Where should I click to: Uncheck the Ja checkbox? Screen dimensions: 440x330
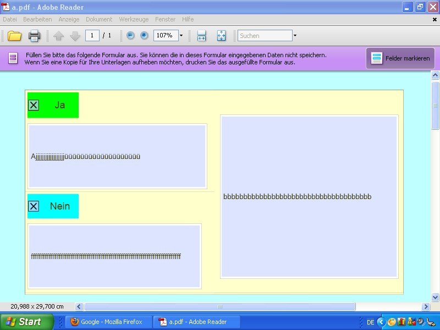(34, 105)
